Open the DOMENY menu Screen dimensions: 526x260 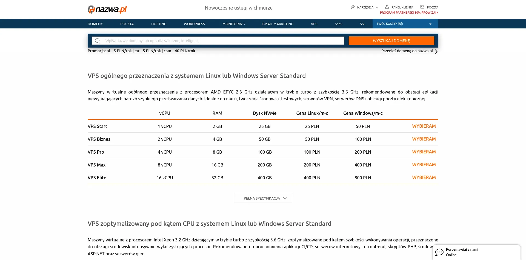pyautogui.click(x=95, y=24)
